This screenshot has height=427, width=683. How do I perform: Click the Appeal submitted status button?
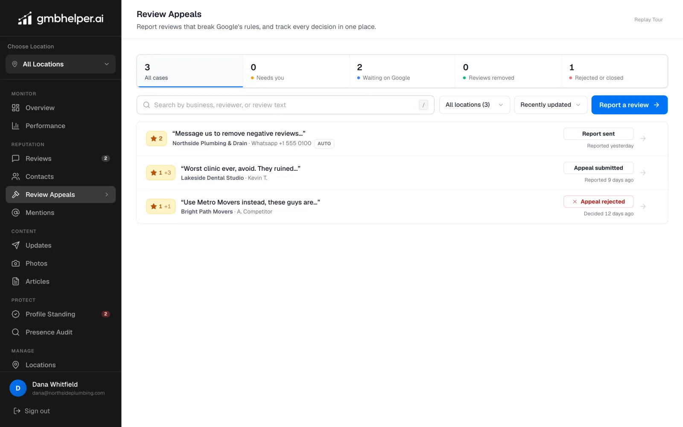tap(598, 168)
